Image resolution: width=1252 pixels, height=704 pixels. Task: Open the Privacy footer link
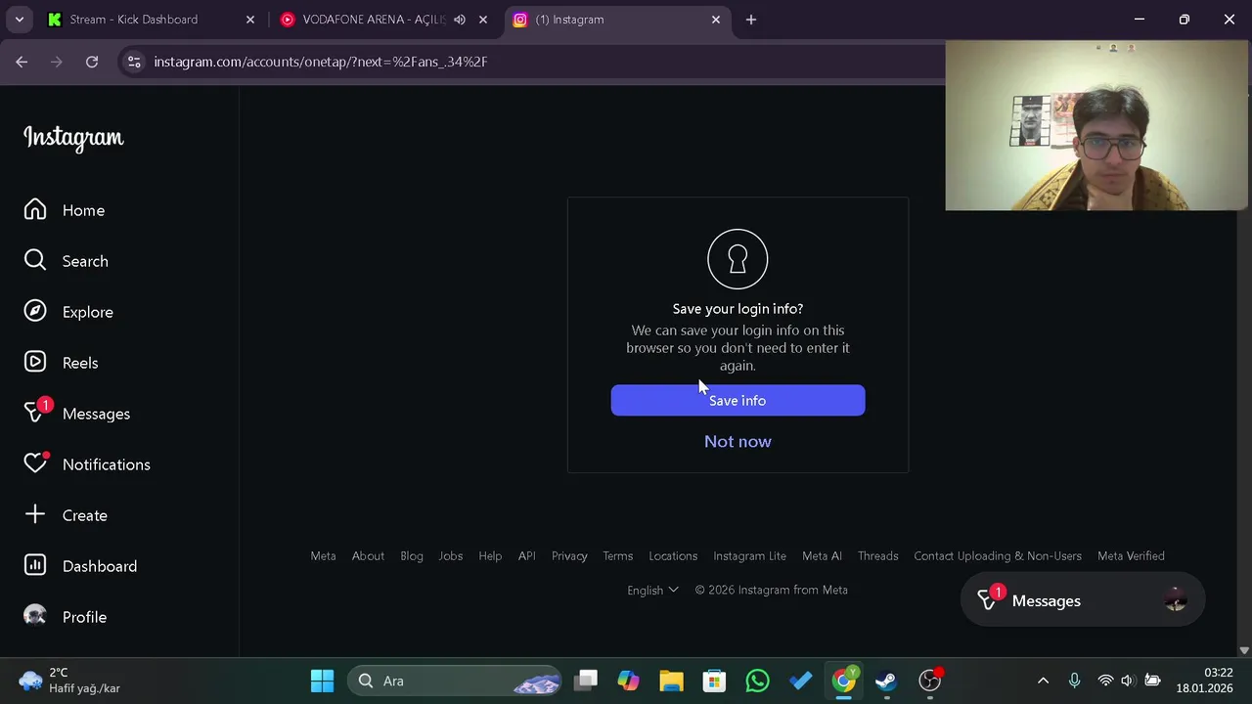click(x=569, y=555)
